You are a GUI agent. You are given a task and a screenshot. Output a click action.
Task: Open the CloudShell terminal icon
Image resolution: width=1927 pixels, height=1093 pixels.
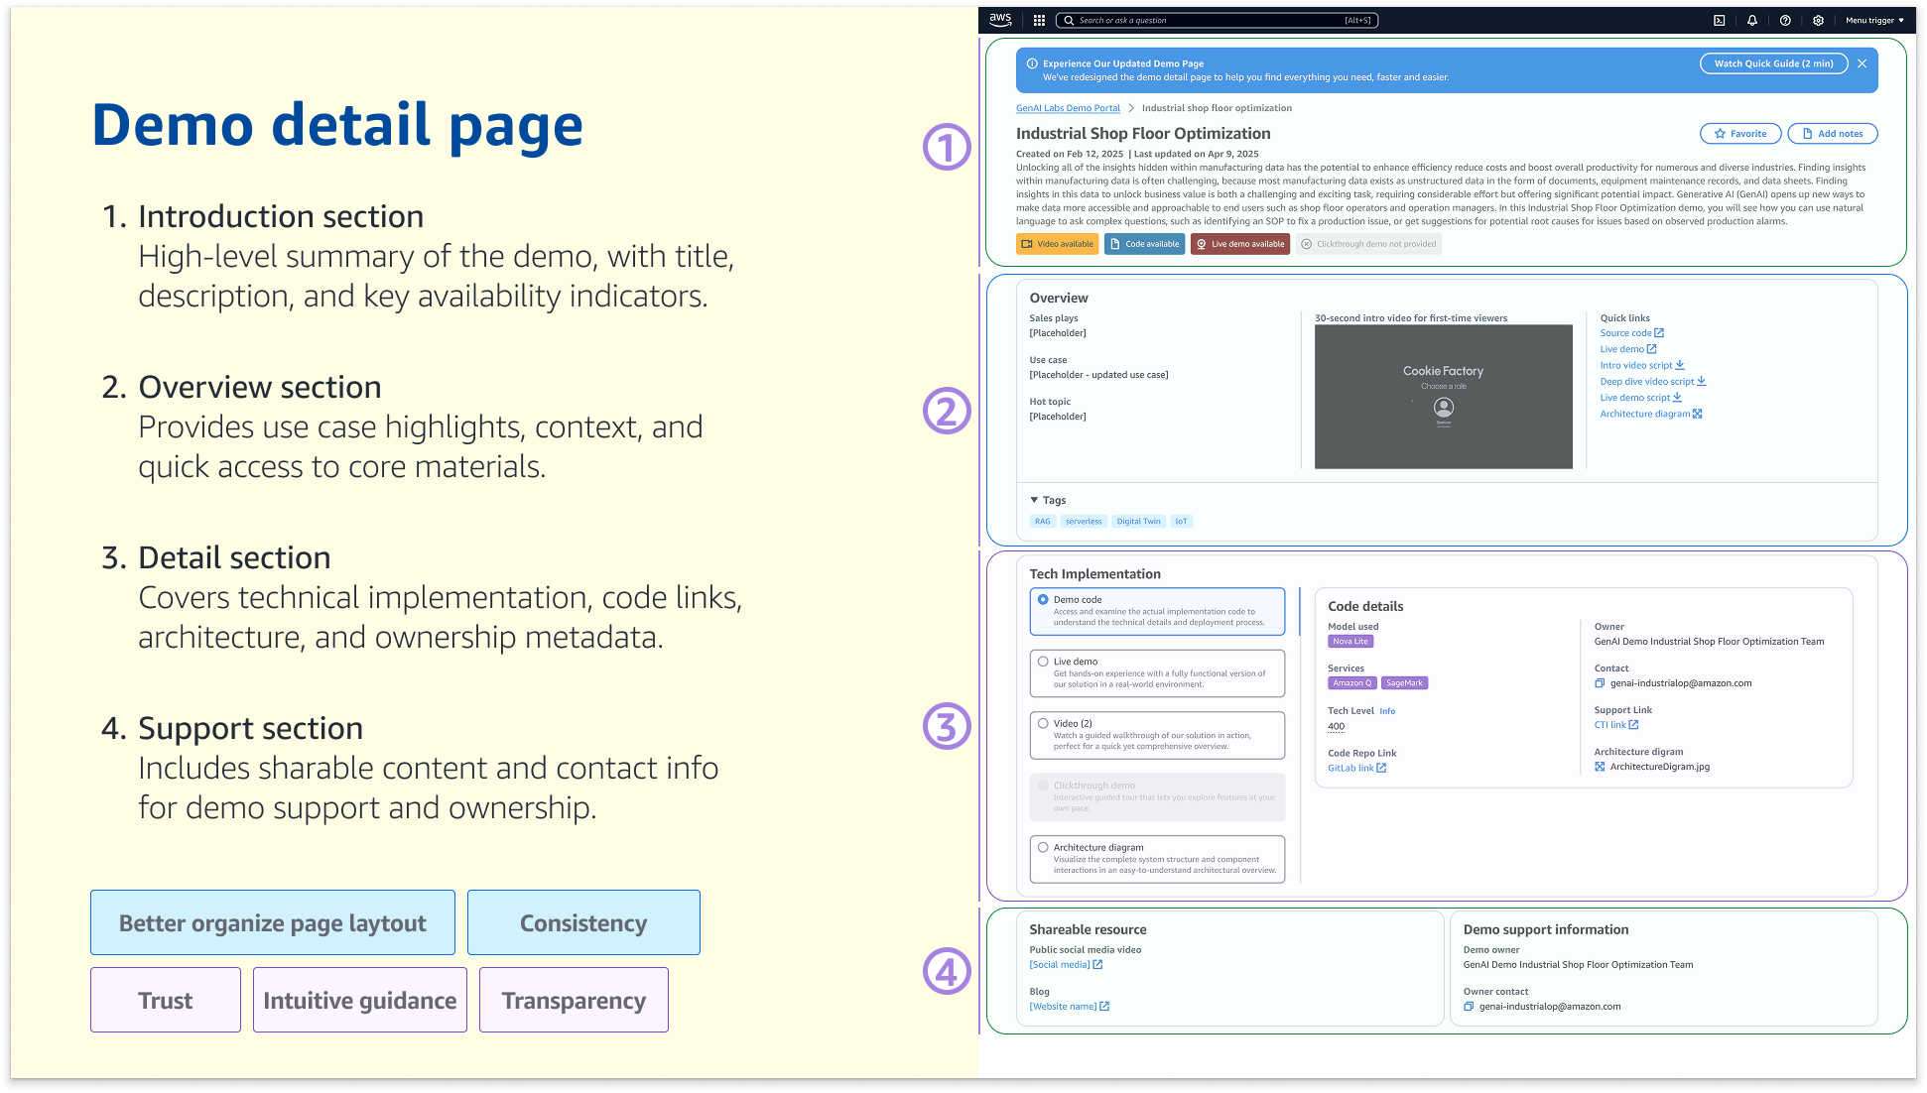pyautogui.click(x=1719, y=20)
